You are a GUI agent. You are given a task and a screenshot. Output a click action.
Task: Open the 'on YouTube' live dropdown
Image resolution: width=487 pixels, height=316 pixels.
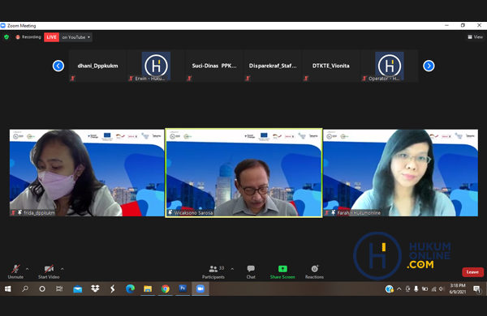coord(76,37)
